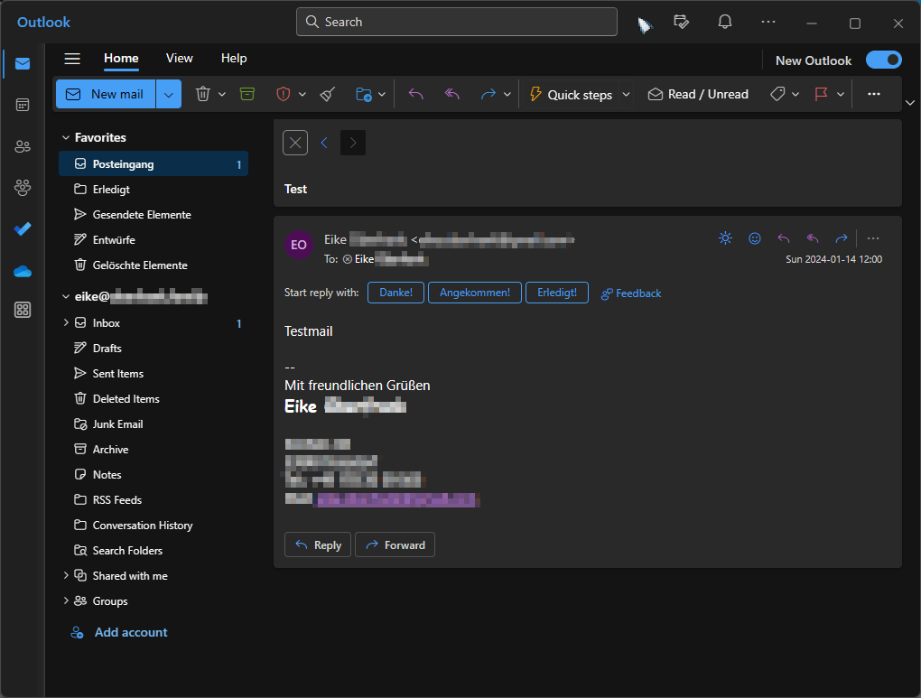Screen dimensions: 921x698
Task: Click the sun icon in message header
Action: (x=725, y=238)
